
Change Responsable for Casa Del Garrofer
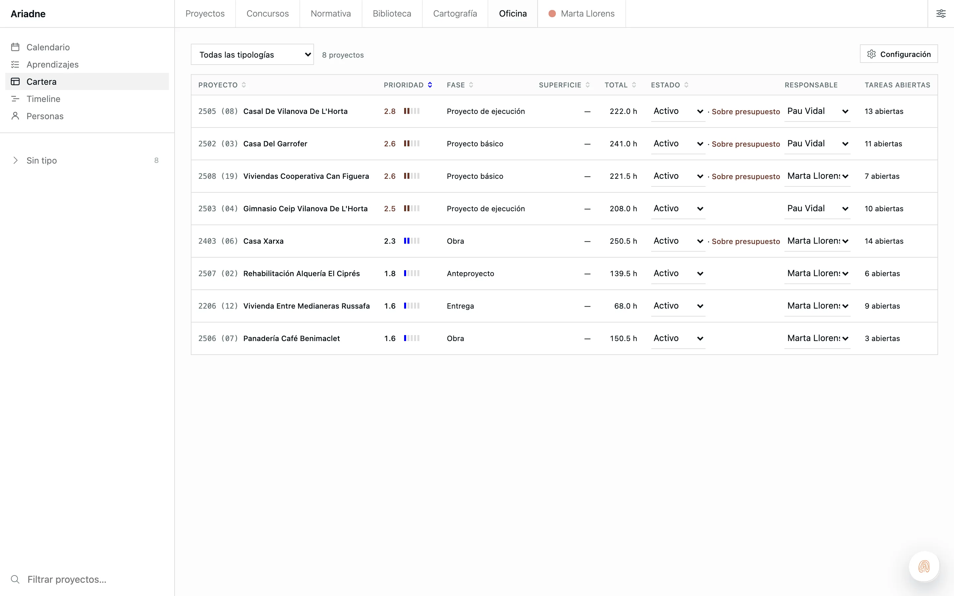(x=817, y=143)
